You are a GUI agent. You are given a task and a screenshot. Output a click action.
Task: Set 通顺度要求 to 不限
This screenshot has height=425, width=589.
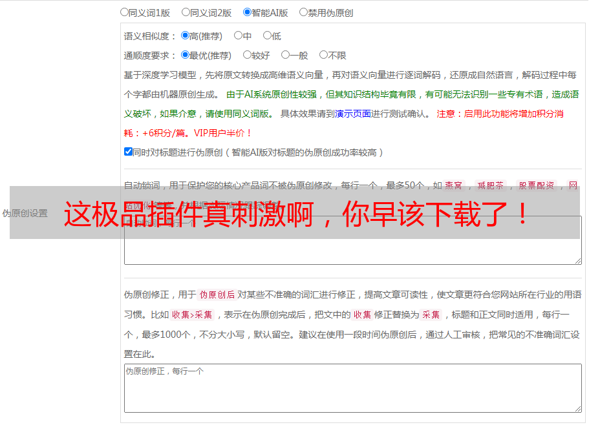[323, 55]
